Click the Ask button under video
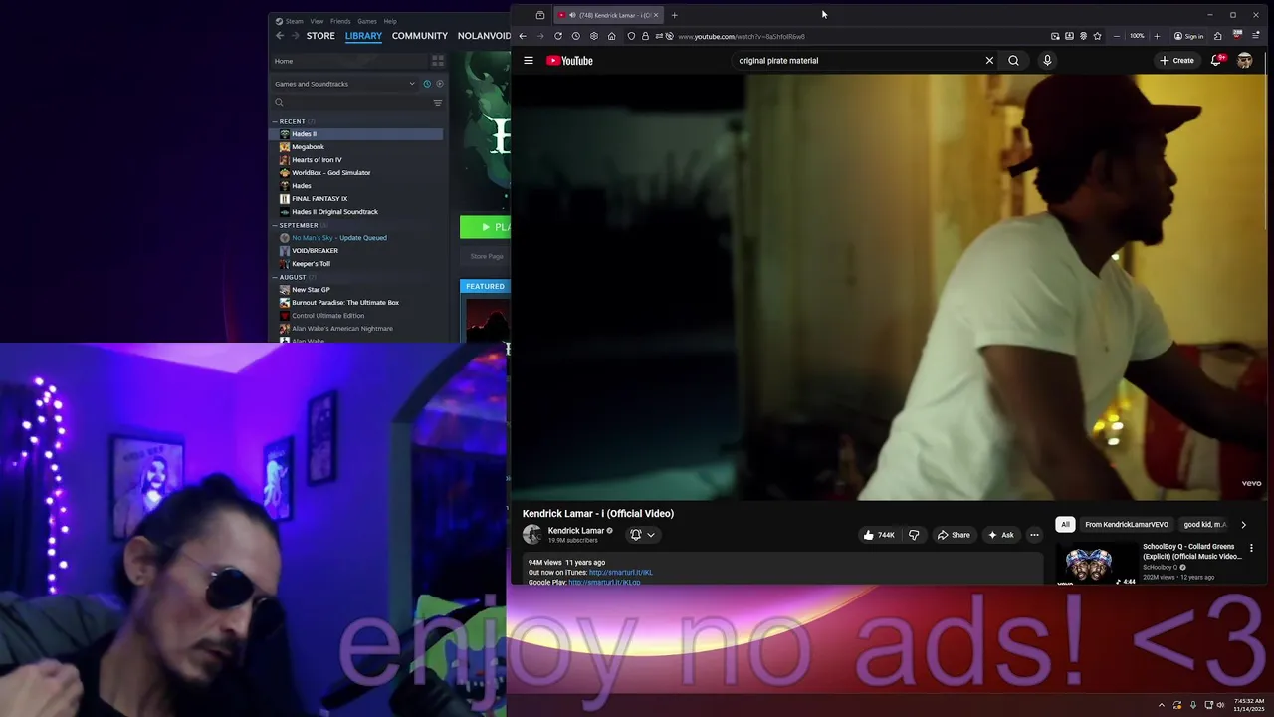 pyautogui.click(x=1000, y=535)
